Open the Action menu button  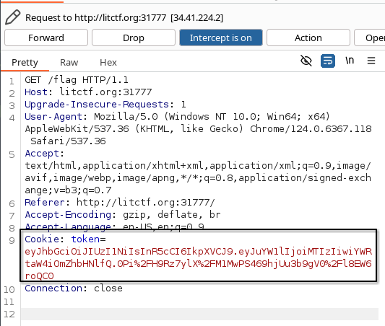(x=308, y=38)
